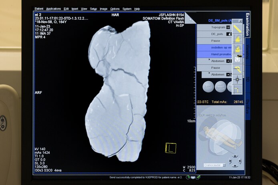Open the System menu
This screenshot has height=185, width=278.
[127, 9]
